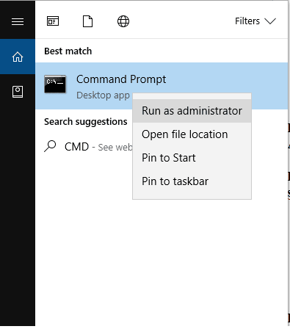
Task: Click the Search suggestions section header
Action: pos(86,122)
